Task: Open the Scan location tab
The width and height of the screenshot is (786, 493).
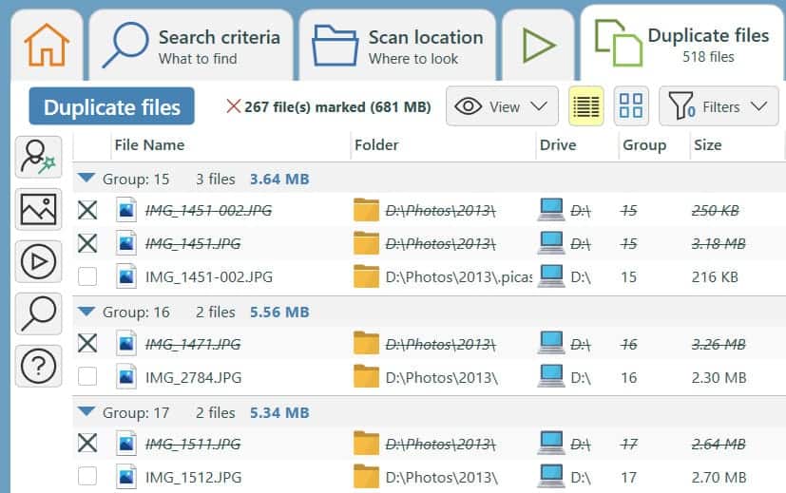Action: click(x=397, y=46)
